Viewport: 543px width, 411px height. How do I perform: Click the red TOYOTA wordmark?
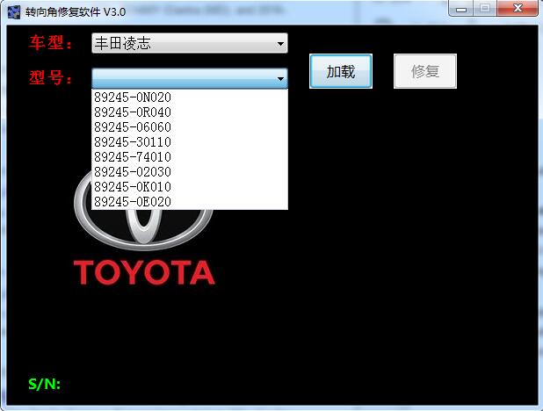(144, 272)
